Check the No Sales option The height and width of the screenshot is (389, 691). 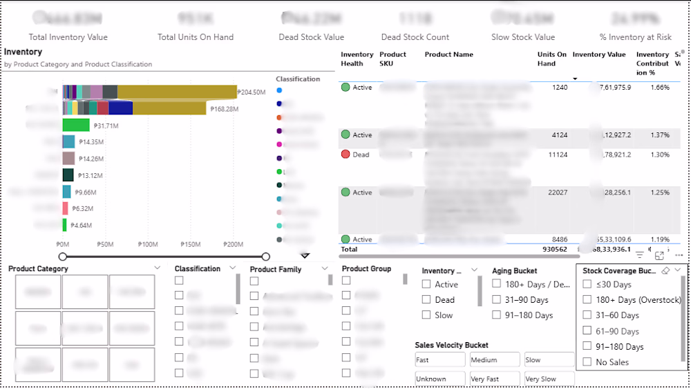587,361
